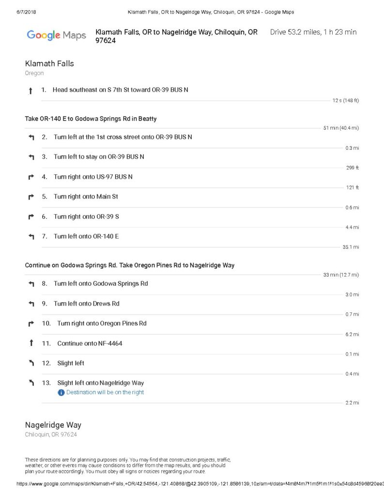Open 'Destination will be on the right' link
Viewport: 384px width, 496px height.
105,392
